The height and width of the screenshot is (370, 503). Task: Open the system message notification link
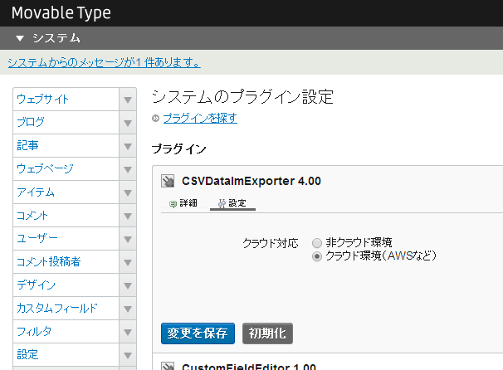(x=105, y=62)
